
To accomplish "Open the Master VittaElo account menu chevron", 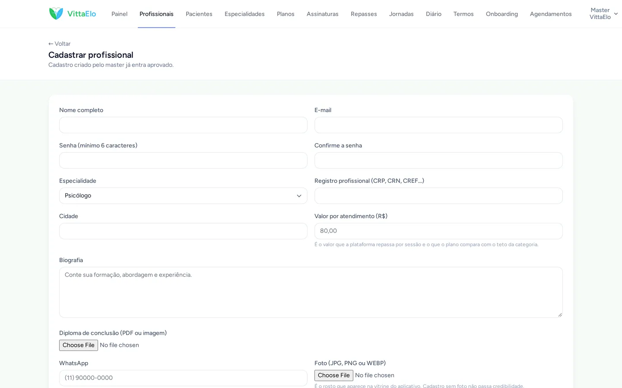I will tap(616, 14).
